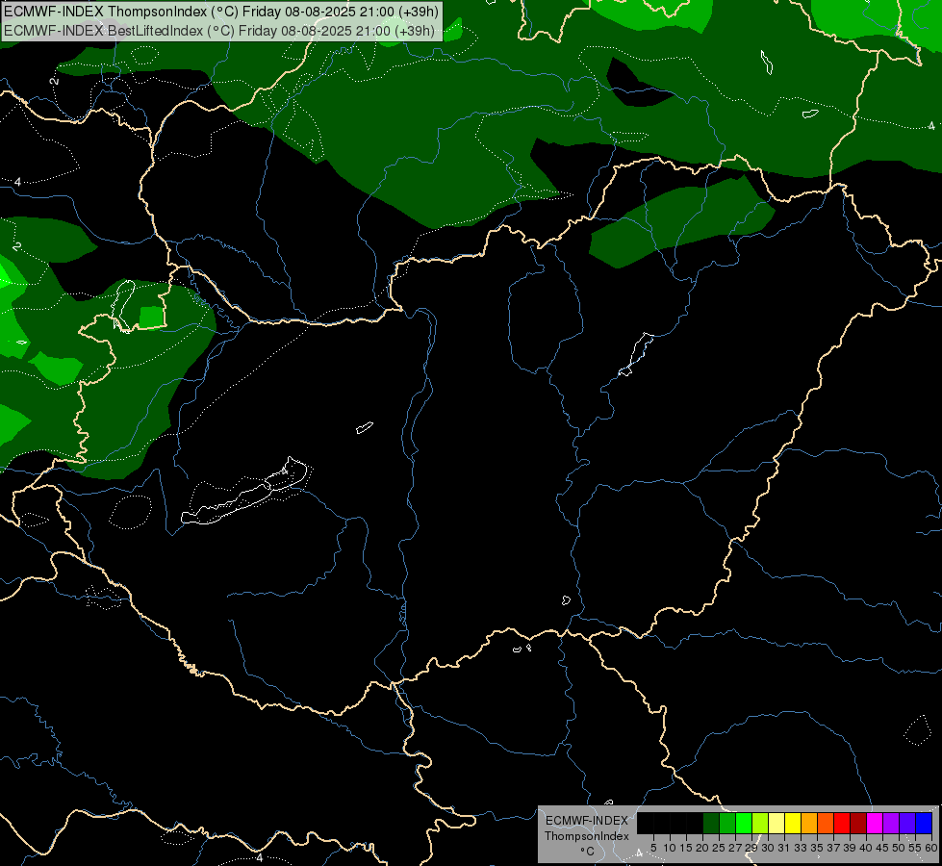Viewport: 942px width, 866px height.
Task: Select the dark green 20–25 legend swatch
Action: click(x=711, y=824)
